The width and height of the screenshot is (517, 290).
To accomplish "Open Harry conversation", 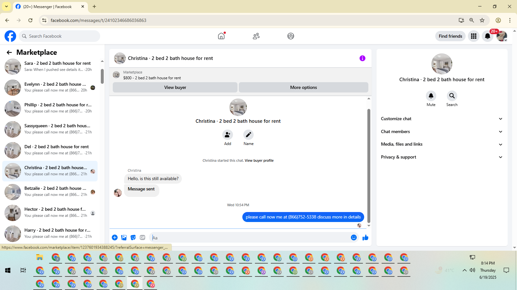I will [50, 234].
